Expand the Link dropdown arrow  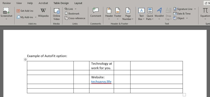[x=75, y=9]
